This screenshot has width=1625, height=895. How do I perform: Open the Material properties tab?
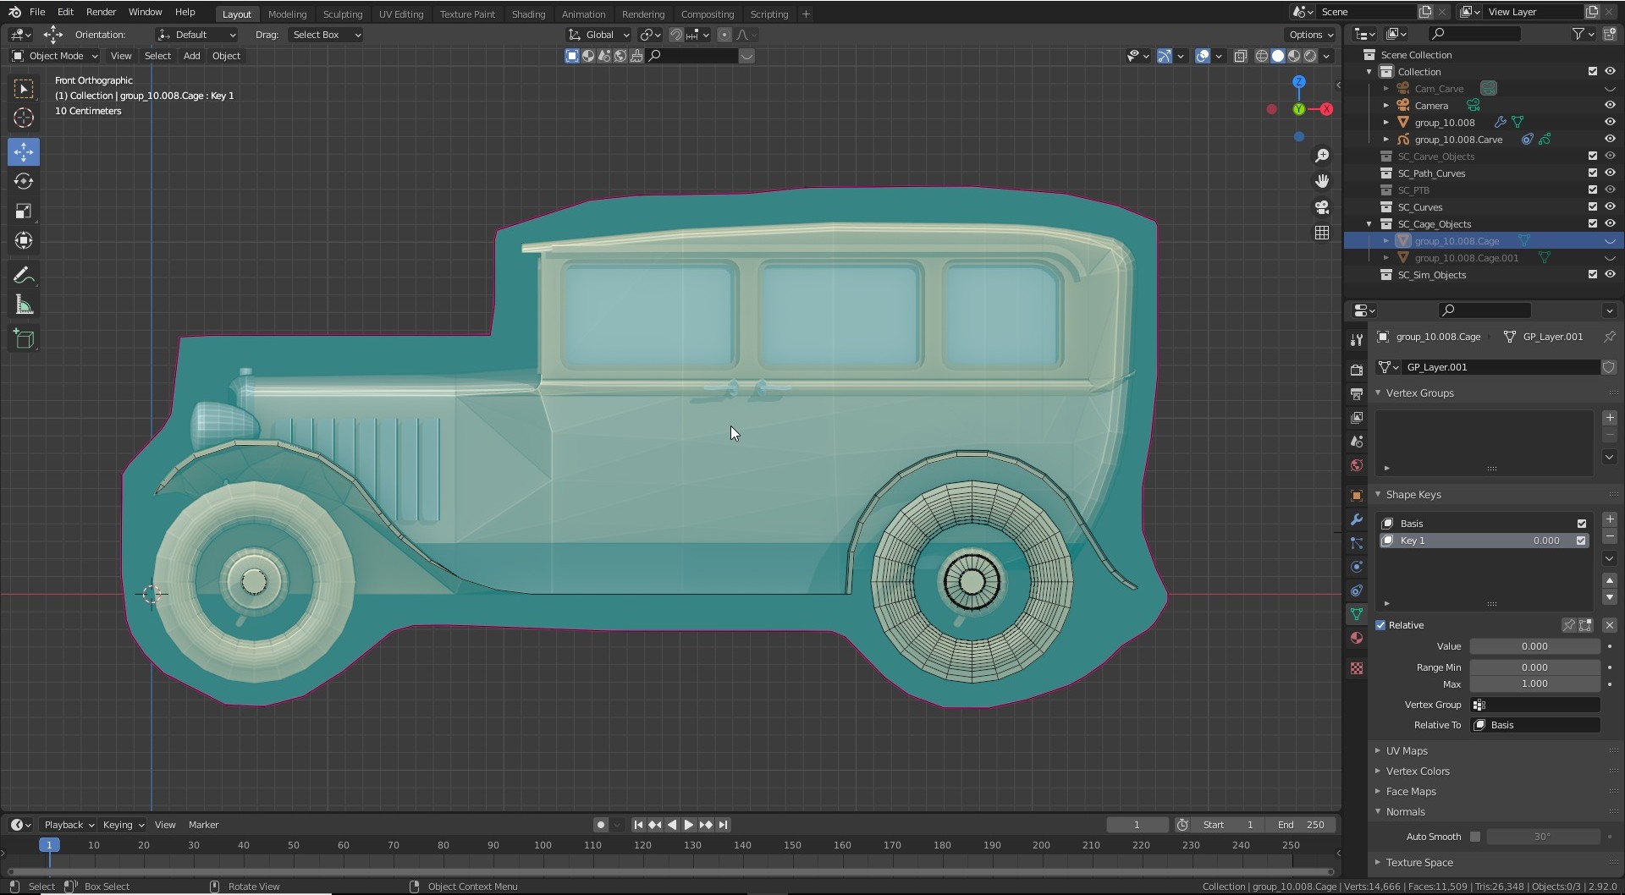point(1357,638)
